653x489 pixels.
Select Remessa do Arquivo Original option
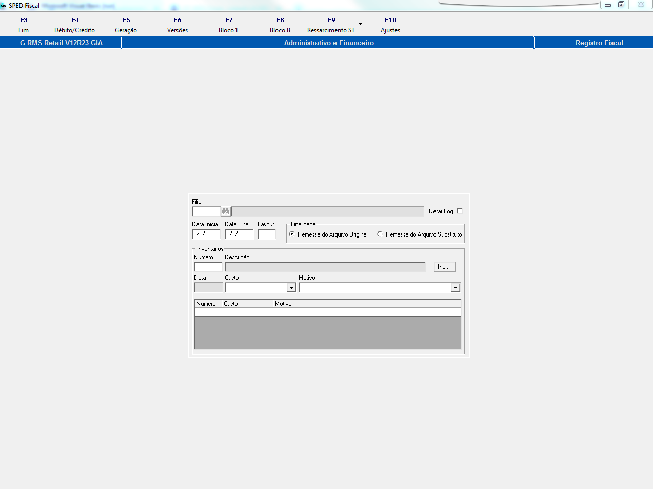tap(328, 234)
